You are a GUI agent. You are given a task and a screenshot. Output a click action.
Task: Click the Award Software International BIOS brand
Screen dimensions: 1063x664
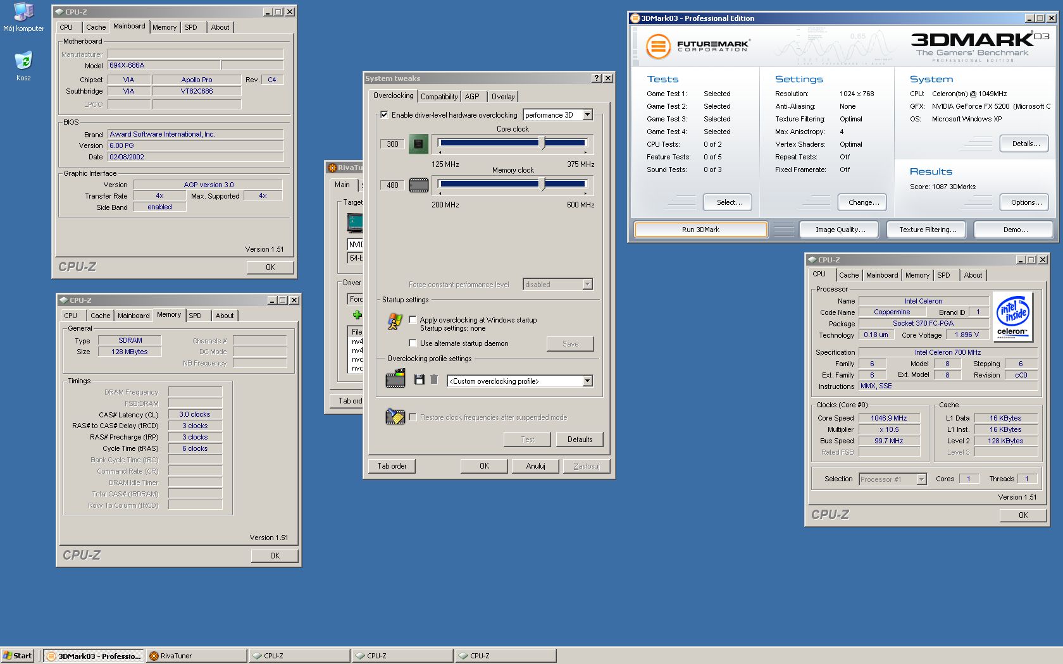pyautogui.click(x=196, y=134)
